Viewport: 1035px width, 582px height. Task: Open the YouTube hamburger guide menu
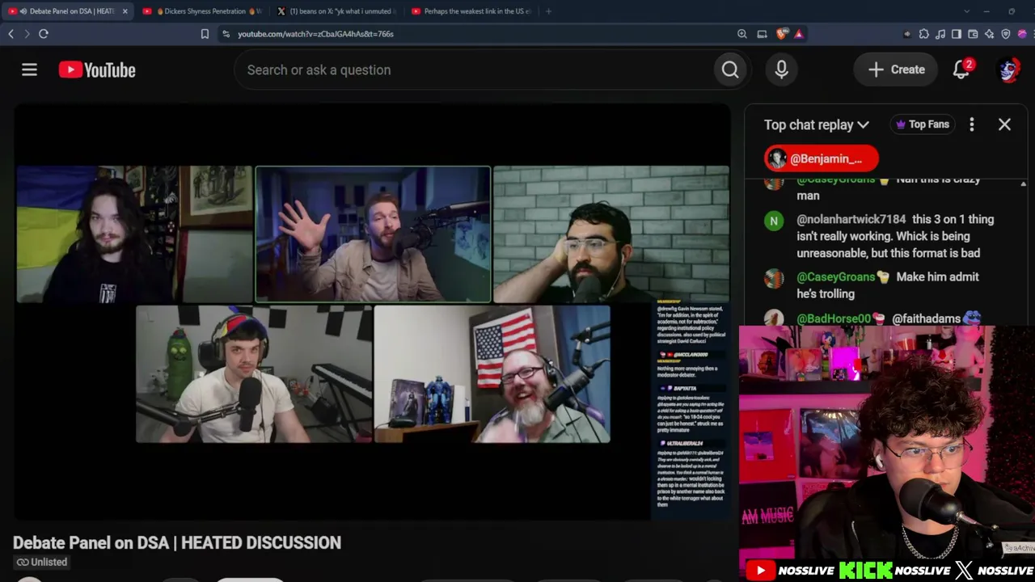pyautogui.click(x=29, y=70)
